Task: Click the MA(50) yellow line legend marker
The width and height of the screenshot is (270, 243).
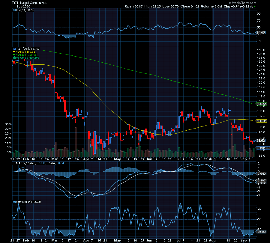Action: pyautogui.click(x=13, y=52)
